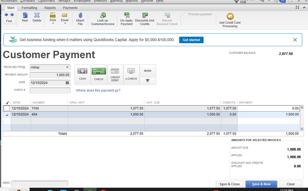
Task: Close the QuickBooks Capital banner
Action: [x=295, y=40]
